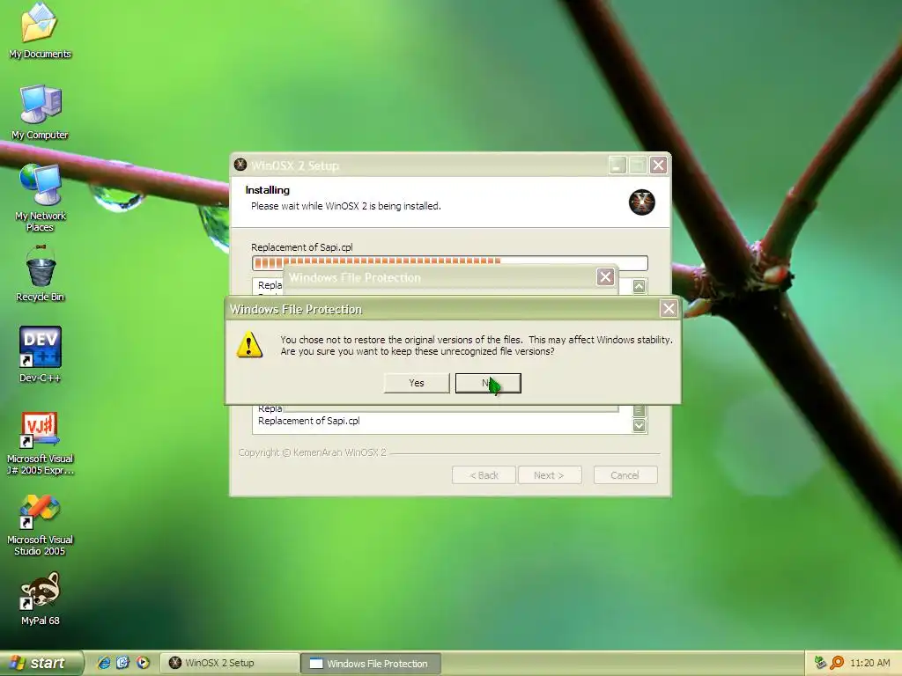Click the installation progress bar
The width and height of the screenshot is (902, 676).
pyautogui.click(x=450, y=262)
